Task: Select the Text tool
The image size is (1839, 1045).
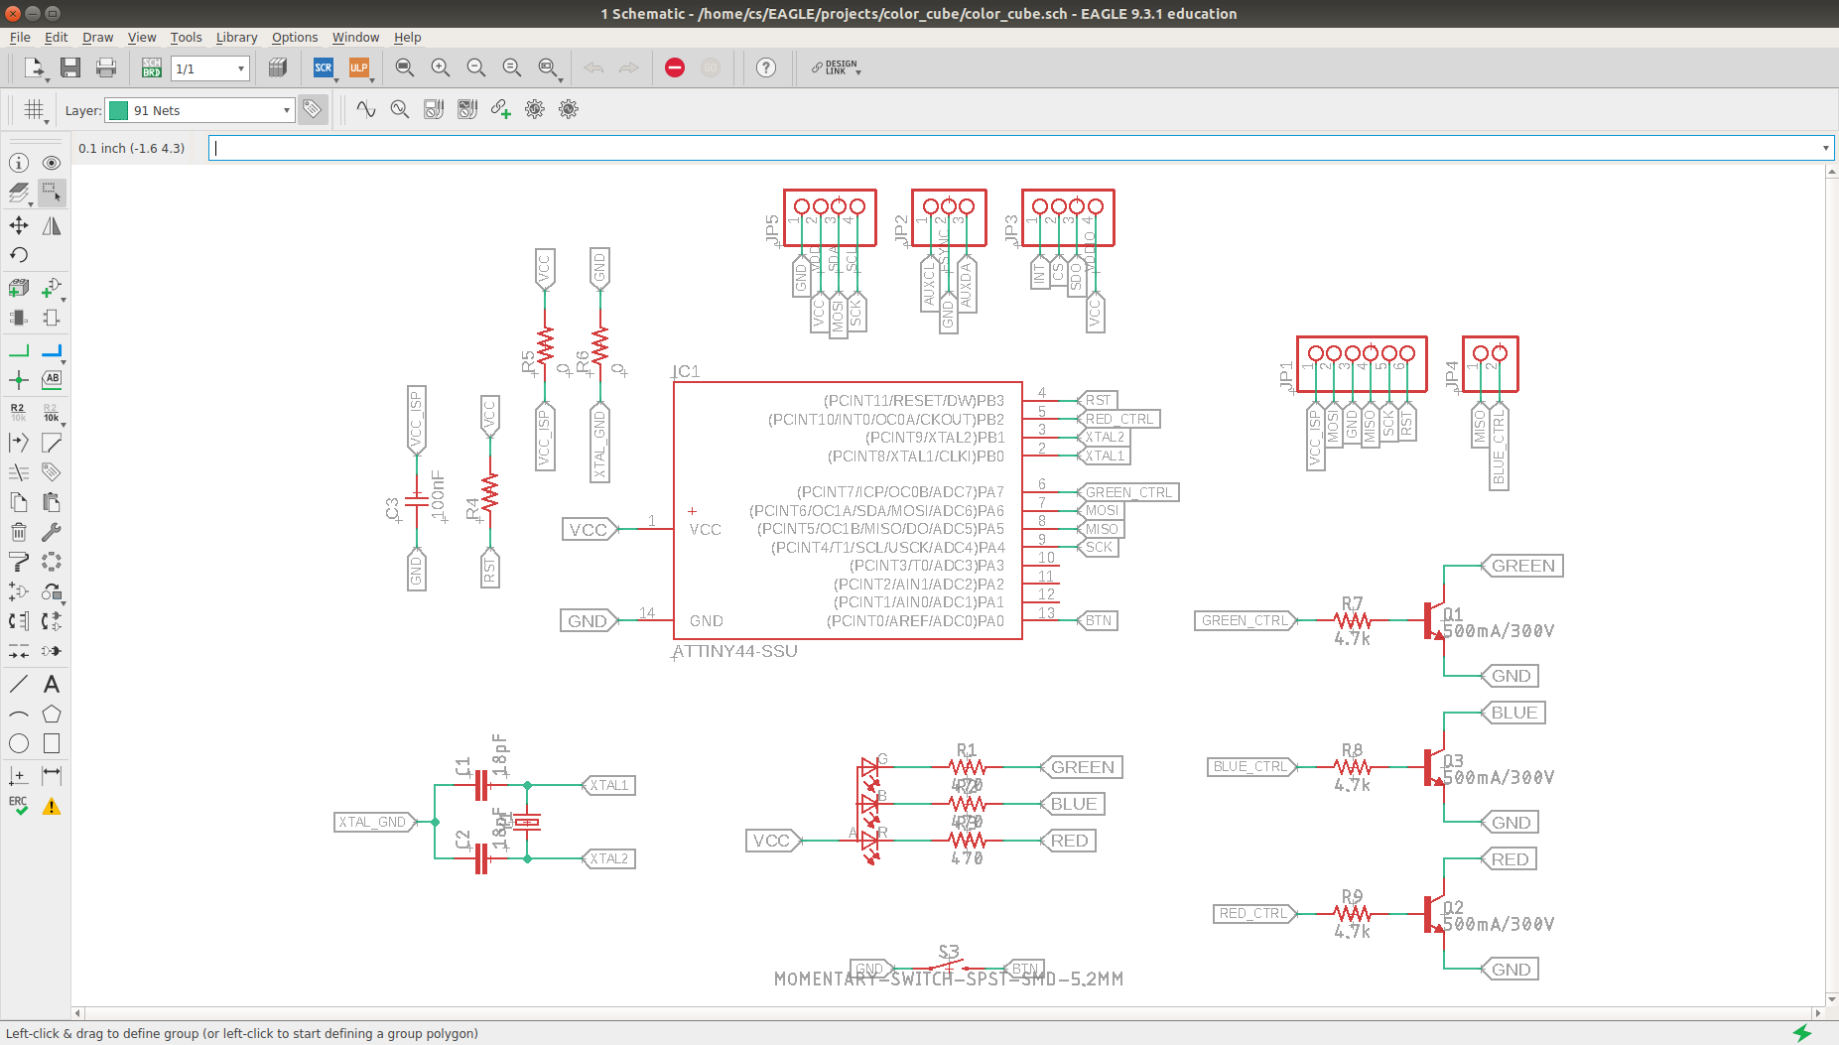Action: point(52,684)
